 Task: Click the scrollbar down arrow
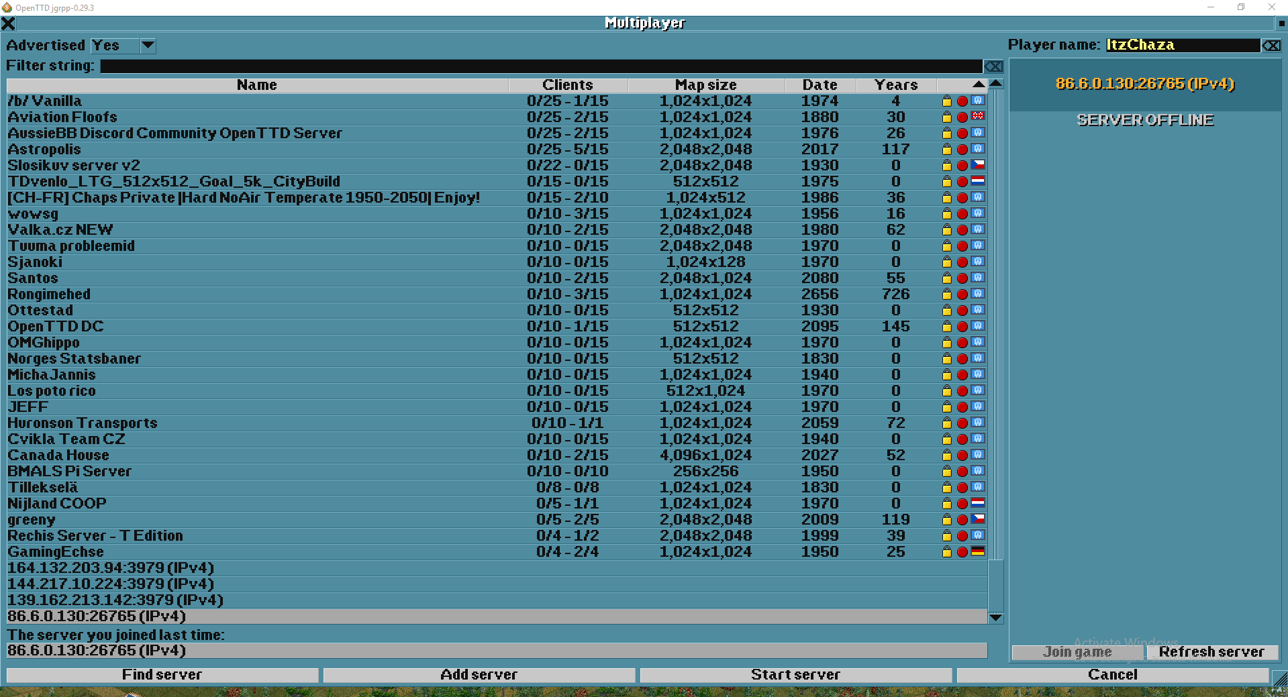click(x=995, y=617)
